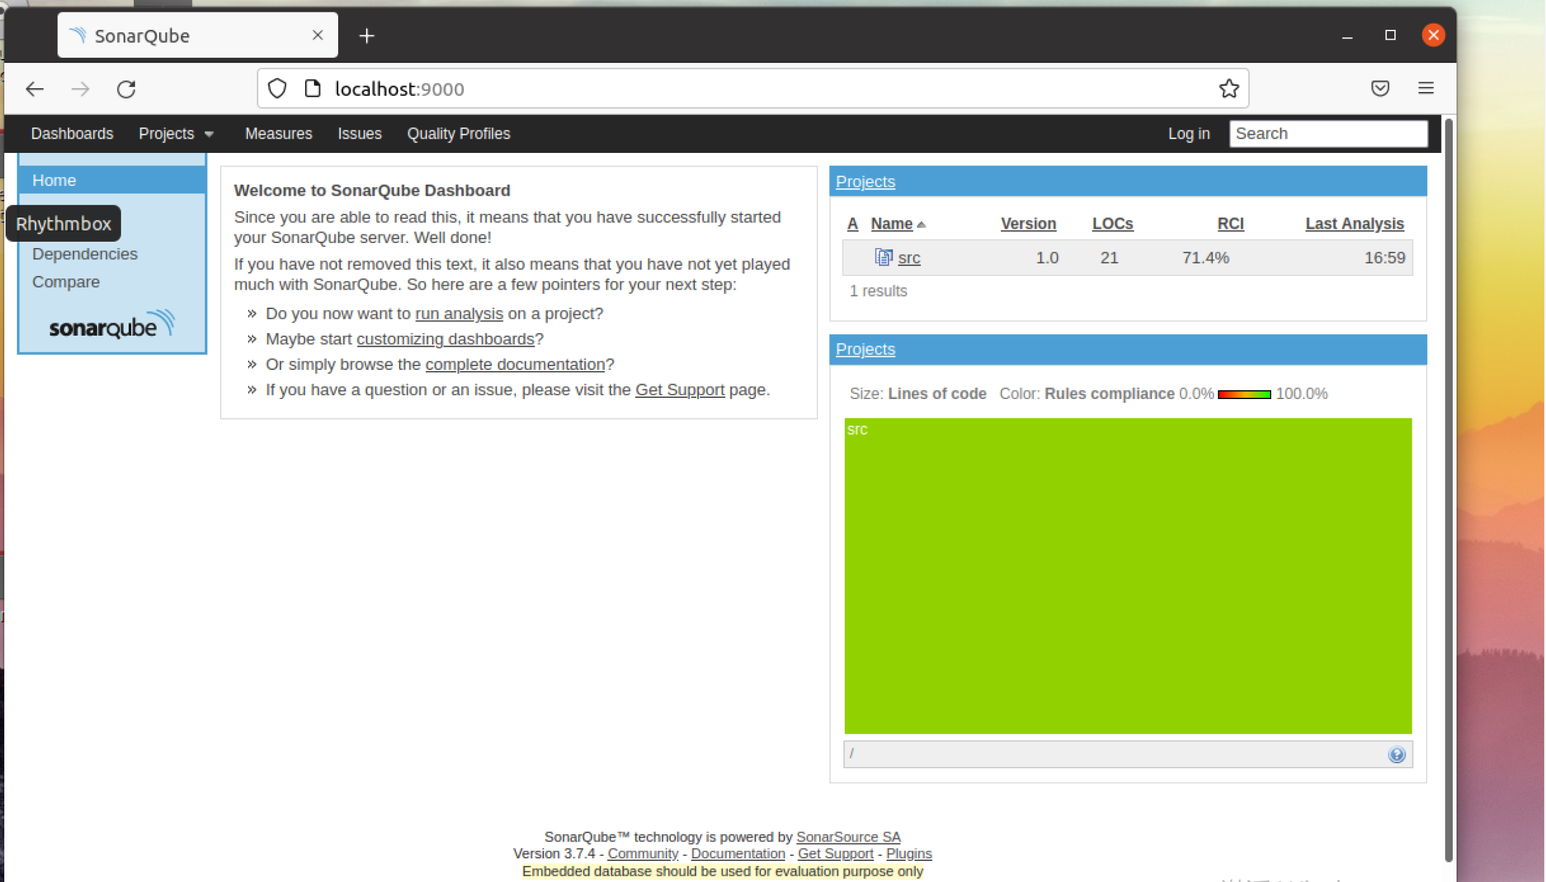Reload the current page
The height and width of the screenshot is (882, 1546).
point(126,89)
